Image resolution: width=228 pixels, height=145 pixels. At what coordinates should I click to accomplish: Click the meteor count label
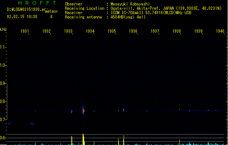pos(51,11)
